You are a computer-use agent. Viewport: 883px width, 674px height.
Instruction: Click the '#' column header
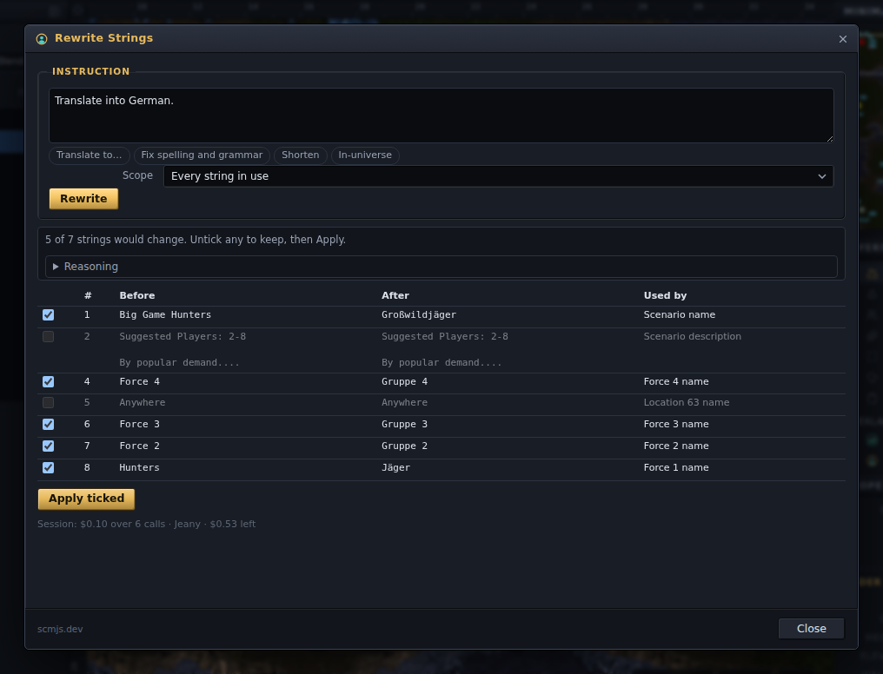[x=88, y=295]
